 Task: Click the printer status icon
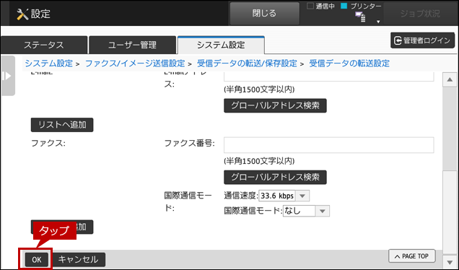click(360, 17)
